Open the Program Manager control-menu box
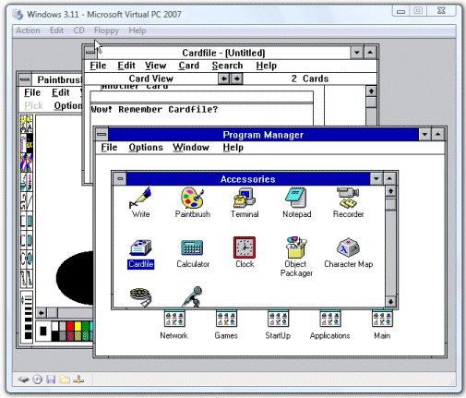 (102, 135)
